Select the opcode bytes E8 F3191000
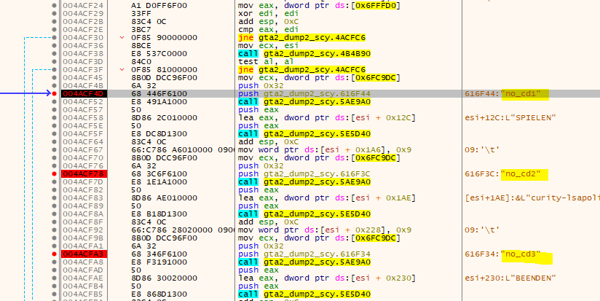 tap(159, 262)
